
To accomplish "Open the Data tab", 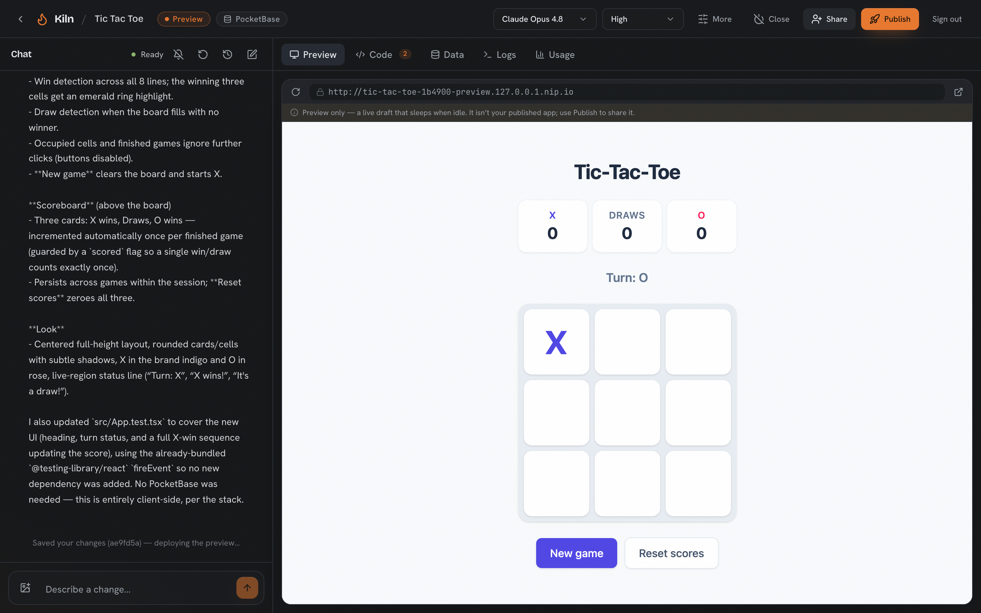I will 447,54.
